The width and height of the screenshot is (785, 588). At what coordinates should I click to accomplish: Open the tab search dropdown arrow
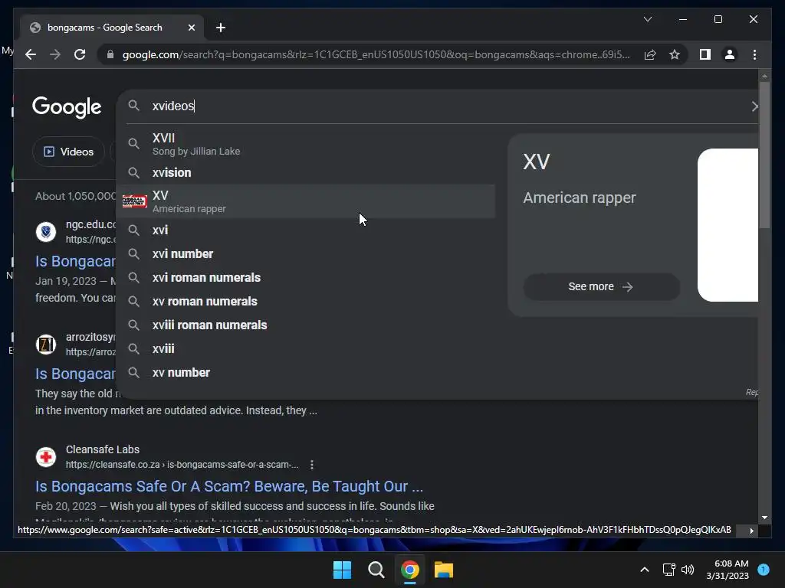click(x=647, y=19)
